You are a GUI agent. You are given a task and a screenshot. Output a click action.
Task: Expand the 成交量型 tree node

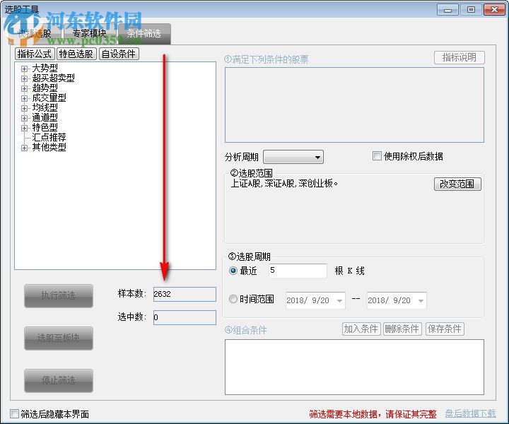pyautogui.click(x=24, y=98)
